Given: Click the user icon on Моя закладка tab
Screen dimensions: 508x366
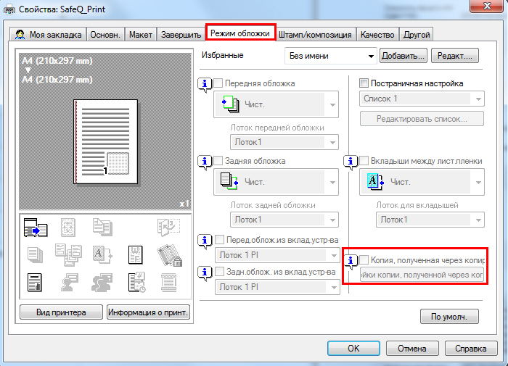Looking at the screenshot, I should 20,34.
